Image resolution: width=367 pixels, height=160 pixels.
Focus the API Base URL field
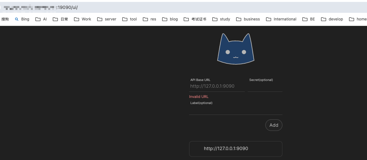point(217,86)
